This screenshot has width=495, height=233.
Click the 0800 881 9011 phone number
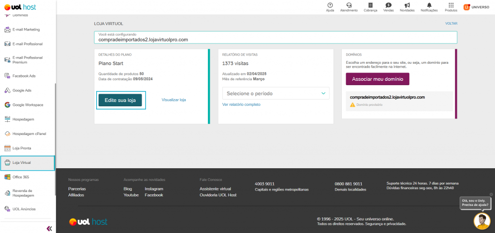(x=349, y=184)
